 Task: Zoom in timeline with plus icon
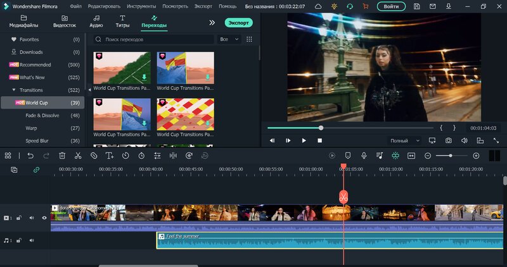[x=476, y=156]
